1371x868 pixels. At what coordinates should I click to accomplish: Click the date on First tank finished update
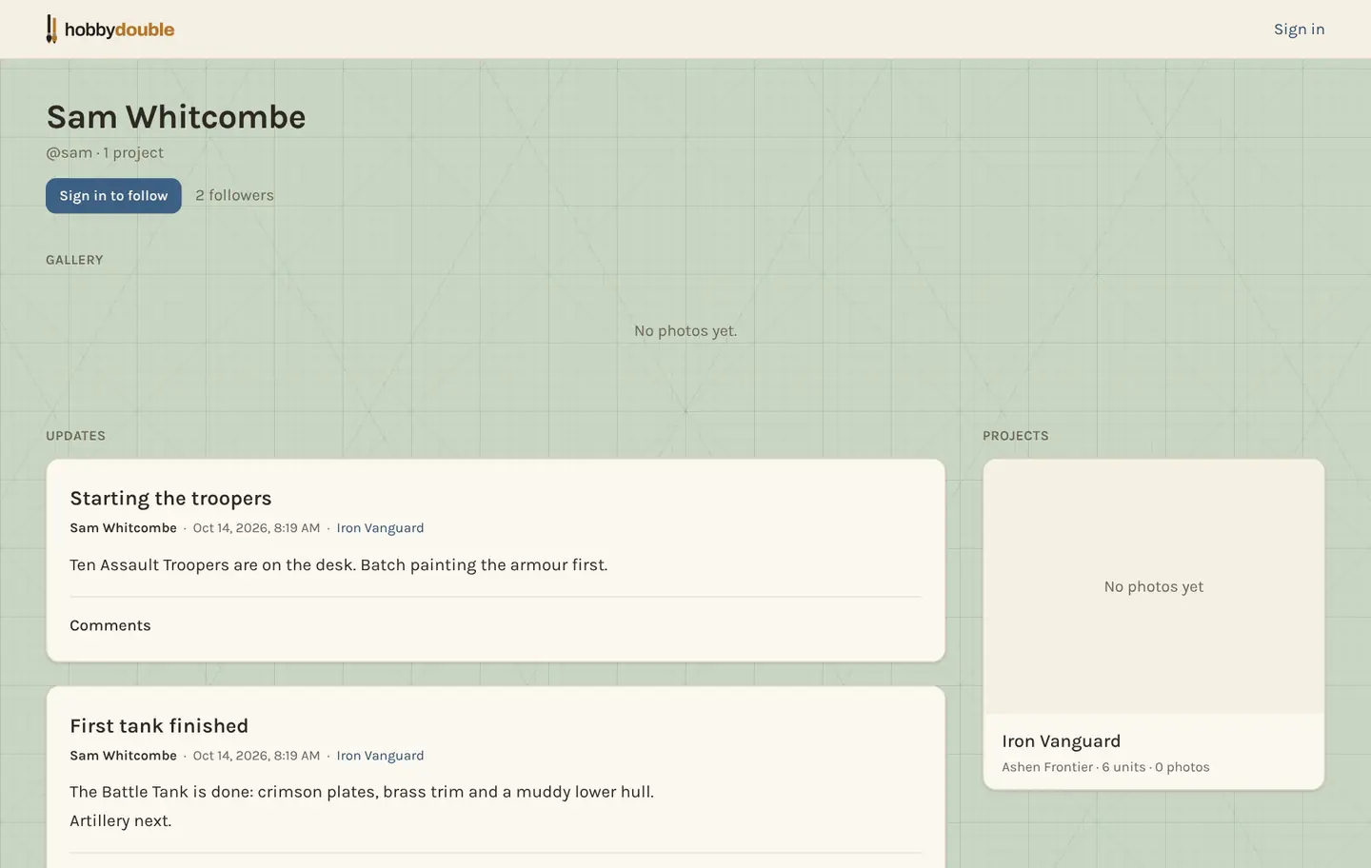(256, 756)
